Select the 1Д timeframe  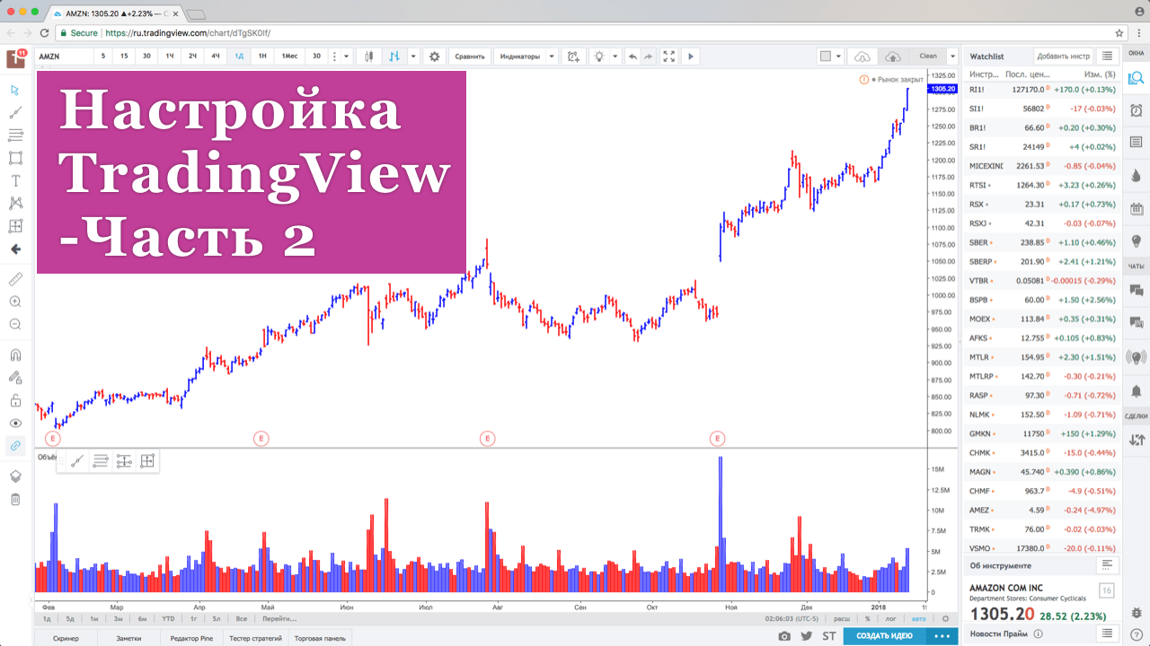pyautogui.click(x=239, y=56)
